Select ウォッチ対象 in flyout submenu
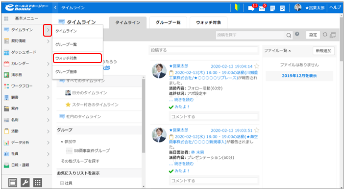This screenshot has height=190, width=344. pos(77,58)
